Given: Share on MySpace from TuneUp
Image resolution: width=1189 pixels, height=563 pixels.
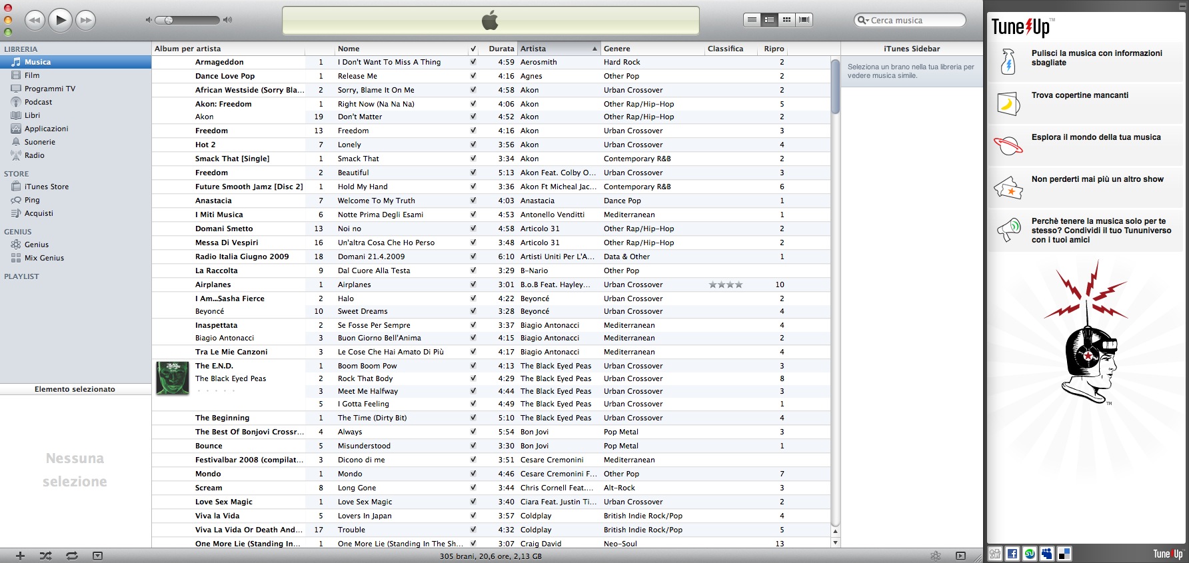Looking at the screenshot, I should click(1047, 554).
